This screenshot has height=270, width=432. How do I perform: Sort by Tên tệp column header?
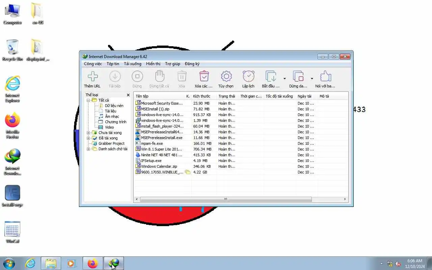(x=159, y=96)
